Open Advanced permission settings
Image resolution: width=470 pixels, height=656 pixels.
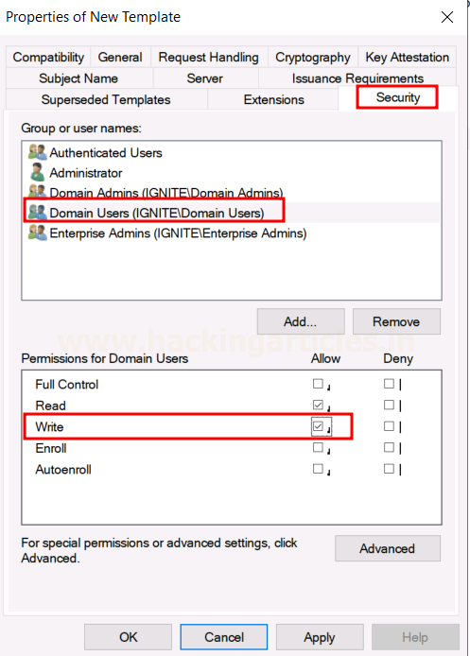388,548
